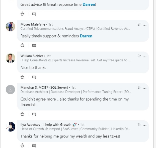This screenshot has height=148, width=156.
Task: Click the Darren mention in Moses's comment
Action: (x=86, y=36)
